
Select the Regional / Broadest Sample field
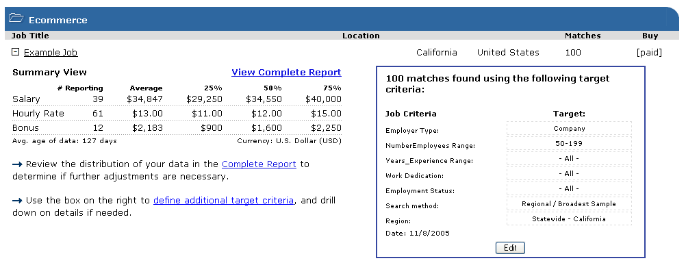[x=569, y=204]
